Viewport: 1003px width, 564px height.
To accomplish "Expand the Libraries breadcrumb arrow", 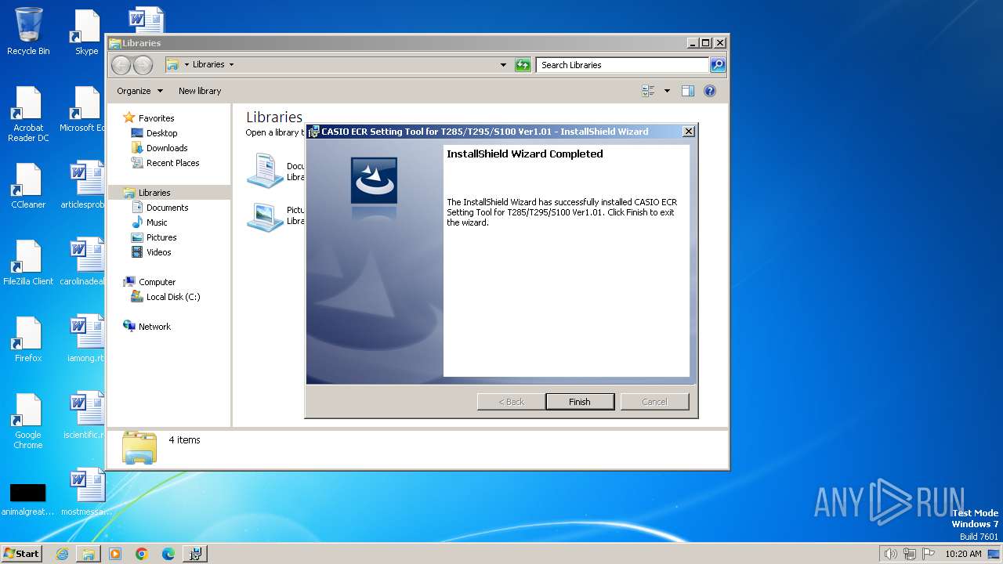I will tap(231, 65).
